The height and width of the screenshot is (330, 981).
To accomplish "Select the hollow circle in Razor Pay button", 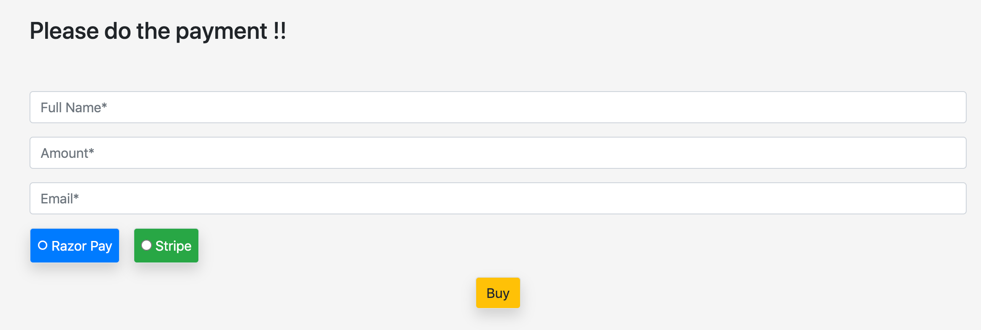I will pos(43,245).
